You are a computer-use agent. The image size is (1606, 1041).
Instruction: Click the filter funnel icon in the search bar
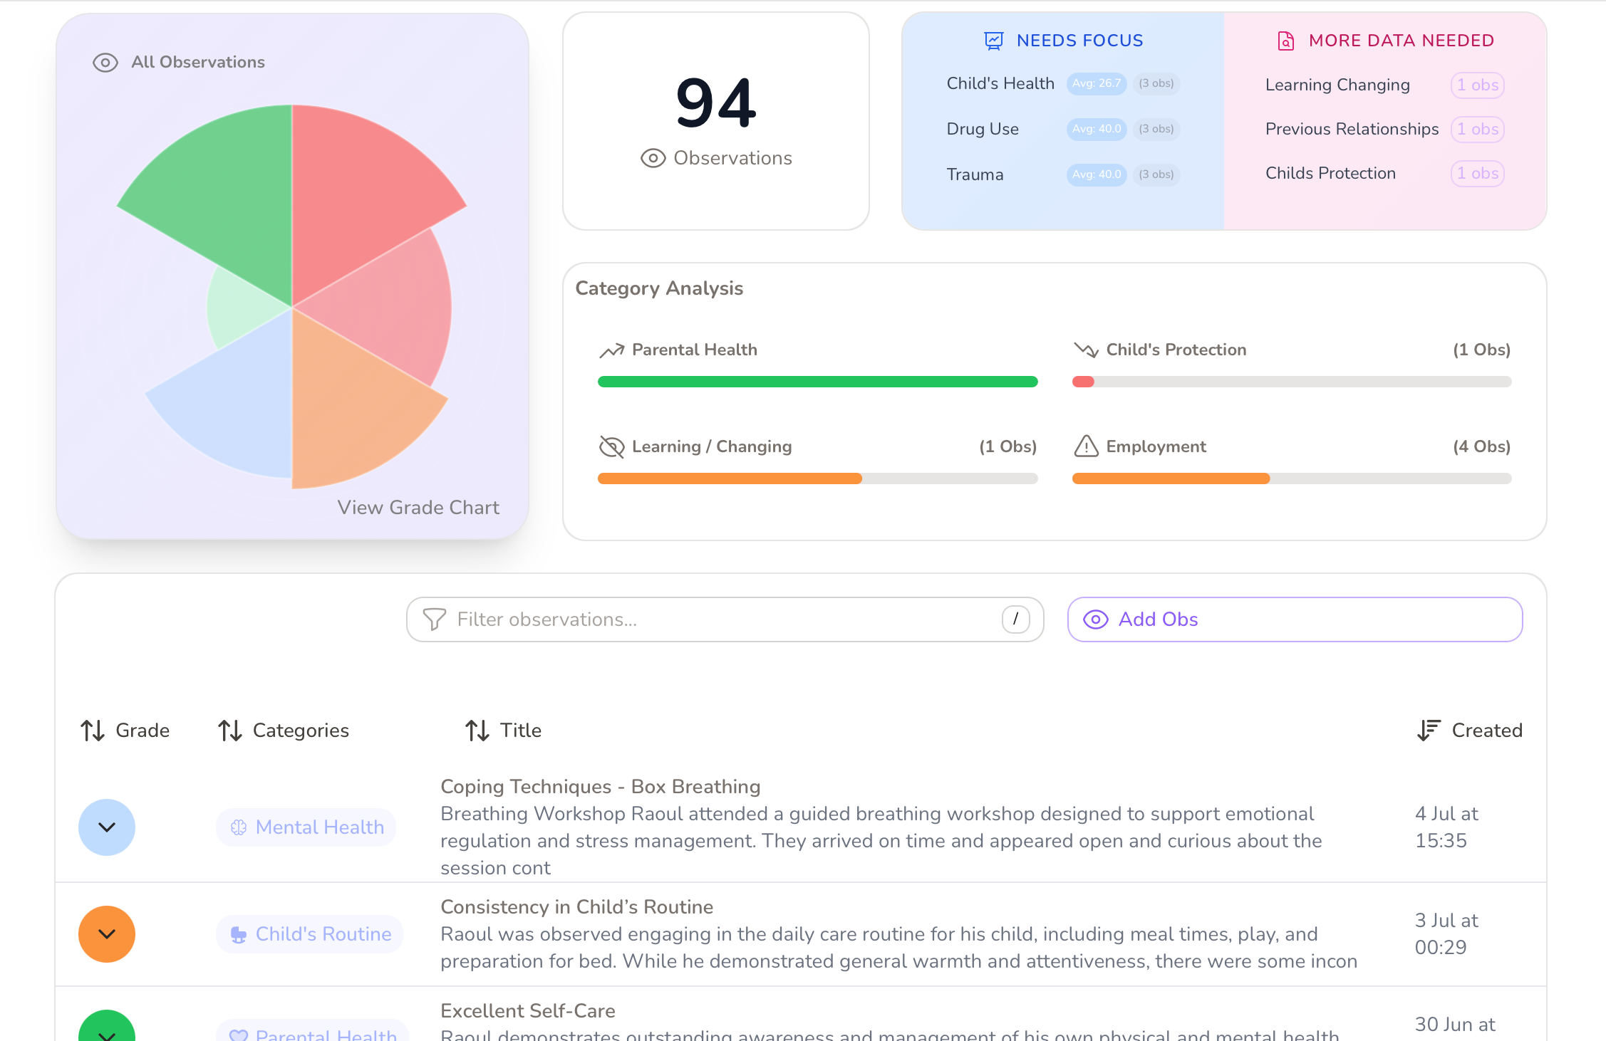[434, 619]
